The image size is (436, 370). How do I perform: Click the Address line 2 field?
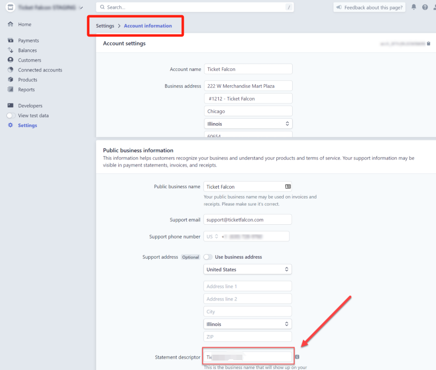[247, 299]
